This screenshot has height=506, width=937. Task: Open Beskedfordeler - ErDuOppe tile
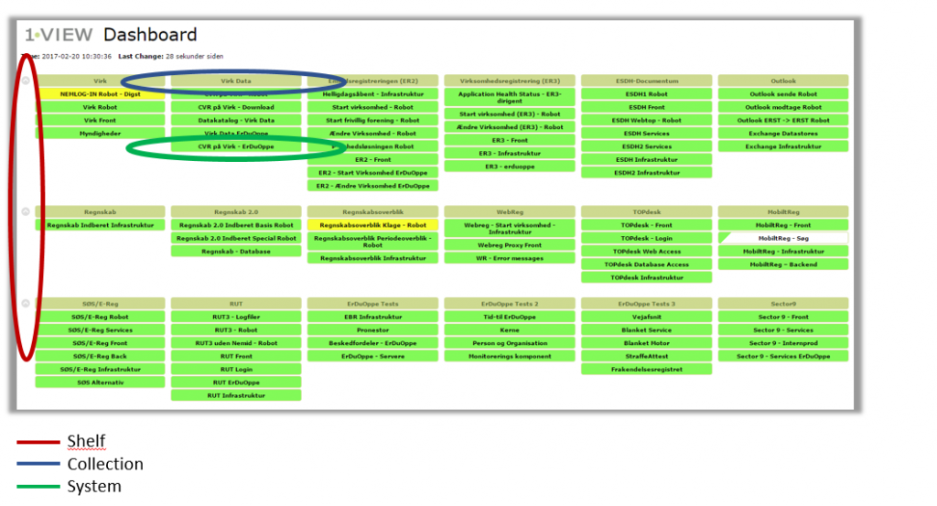[x=373, y=343]
